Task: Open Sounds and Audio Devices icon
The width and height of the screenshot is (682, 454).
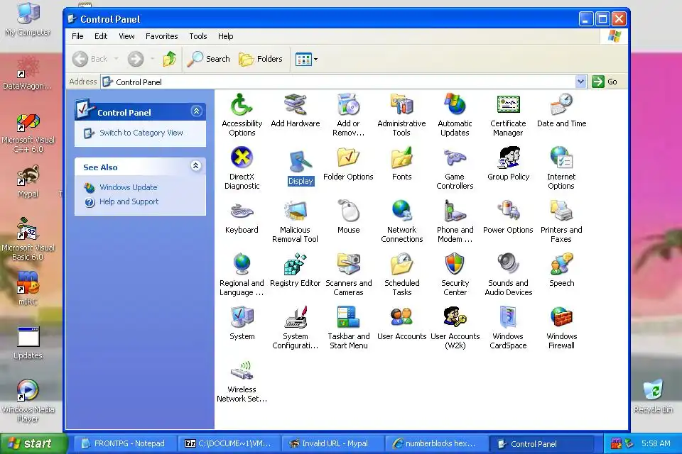Action: pyautogui.click(x=508, y=264)
